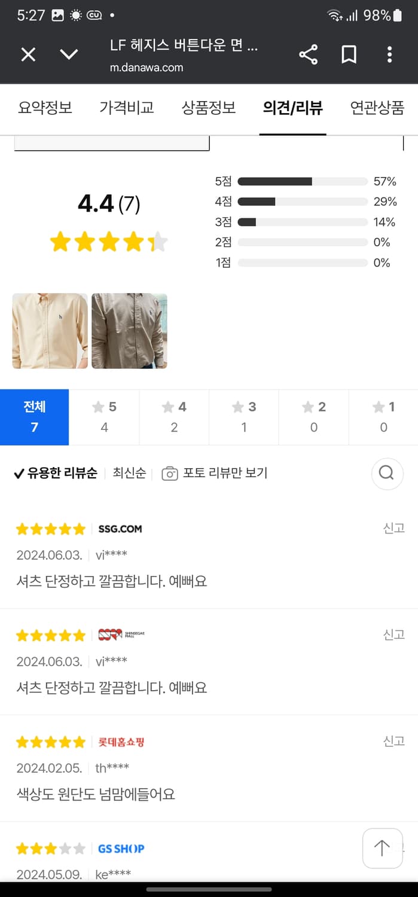
Task: Select the 3-star review filter
Action: click(243, 417)
